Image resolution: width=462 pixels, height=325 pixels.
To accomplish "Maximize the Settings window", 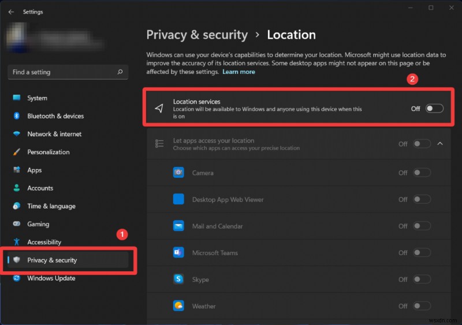I will click(x=431, y=8).
